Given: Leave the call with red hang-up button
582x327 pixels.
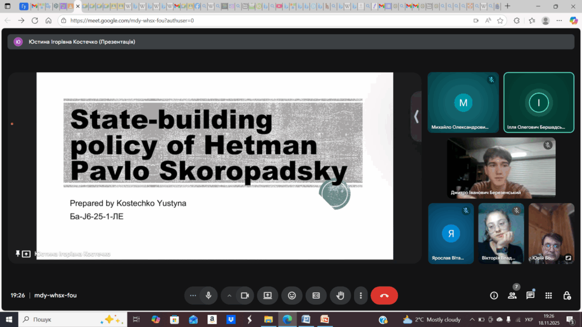Looking at the screenshot, I should point(384,295).
